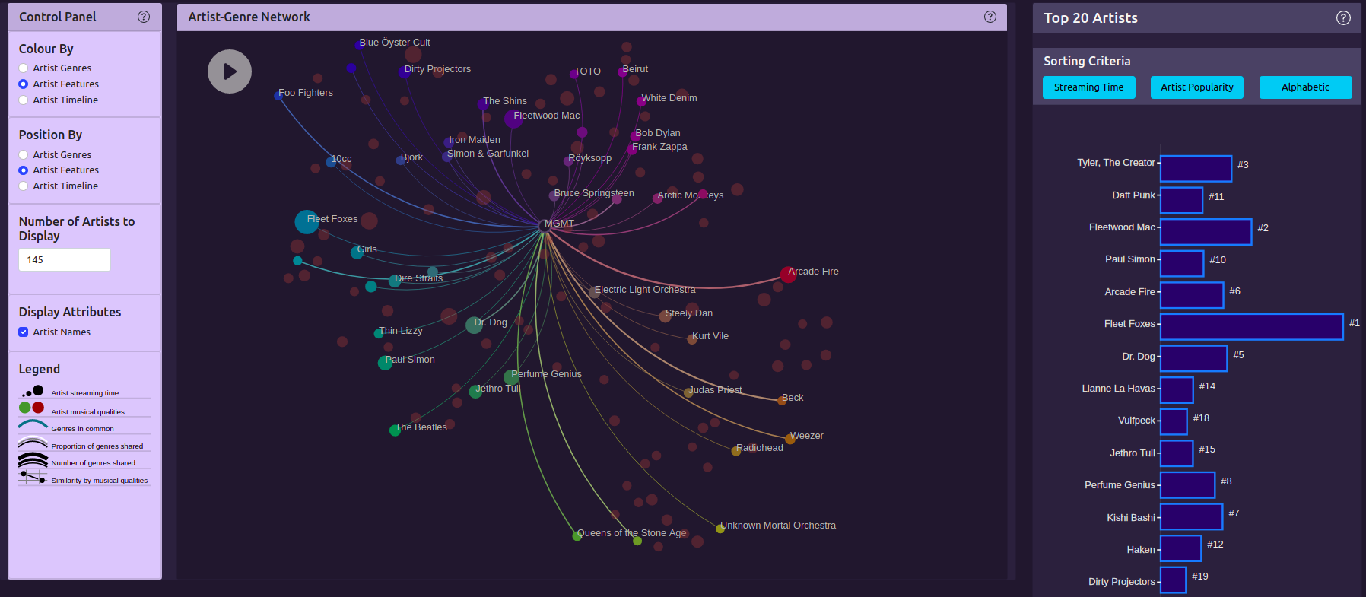Sort by Artist Popularity
Viewport: 1366px width, 597px height.
pyautogui.click(x=1197, y=87)
